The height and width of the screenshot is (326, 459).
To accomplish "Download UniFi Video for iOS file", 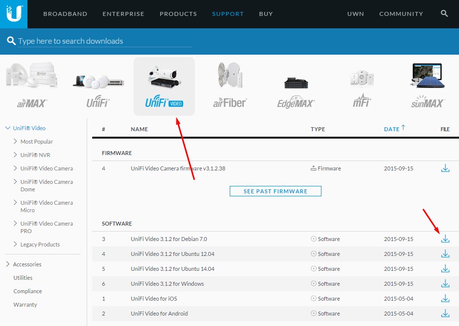I will pos(445,299).
